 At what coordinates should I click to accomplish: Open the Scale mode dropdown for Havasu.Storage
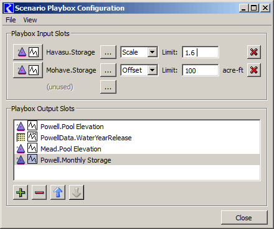point(139,52)
